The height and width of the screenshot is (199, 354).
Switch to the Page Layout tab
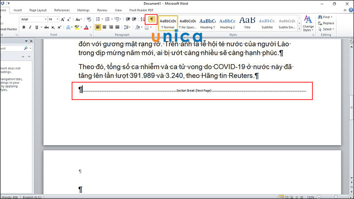coord(38,10)
